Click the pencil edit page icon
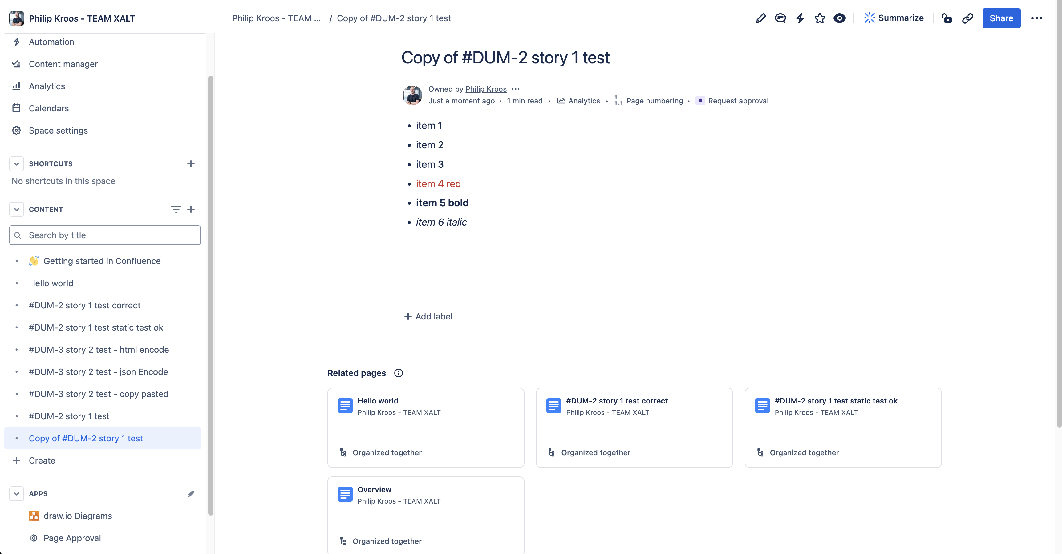This screenshot has height=554, width=1062. tap(761, 18)
